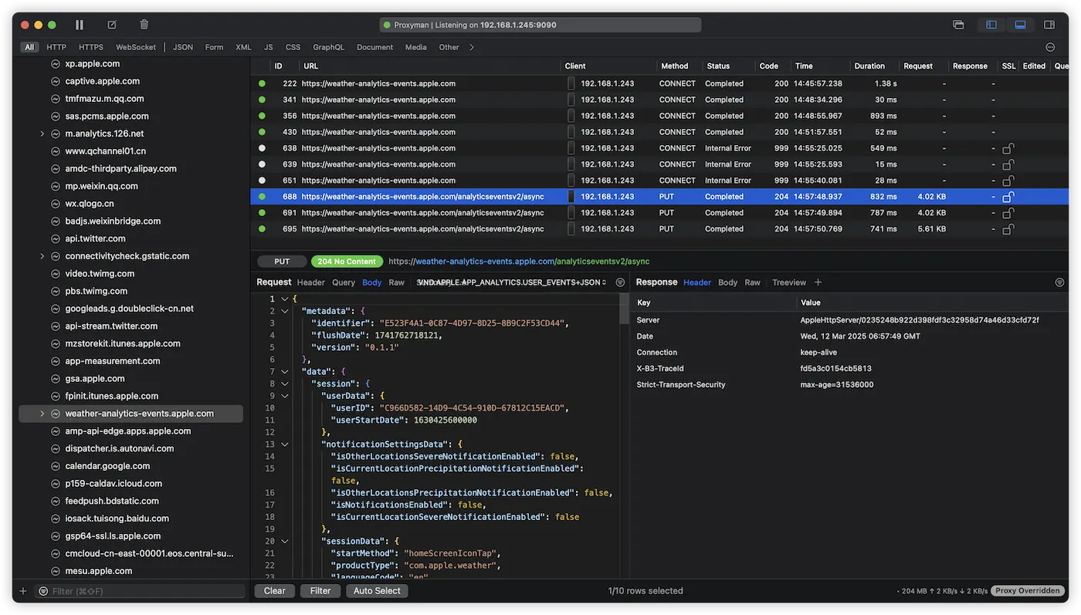Open the USER_EVENTS+JSON body format dropdown

pyautogui.click(x=511, y=282)
